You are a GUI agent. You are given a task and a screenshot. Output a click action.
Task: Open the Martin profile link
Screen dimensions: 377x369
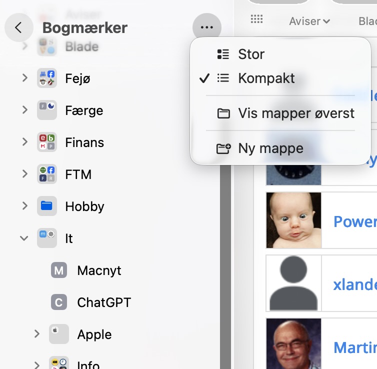pos(354,347)
